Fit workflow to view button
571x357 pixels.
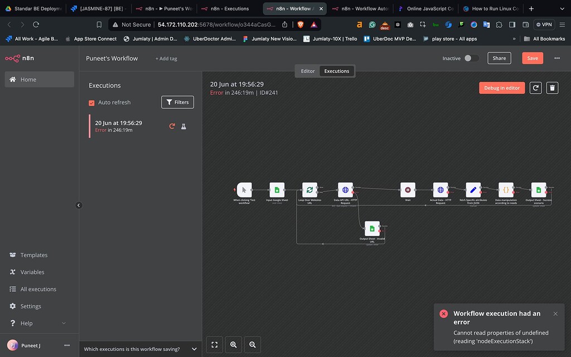pos(215,345)
